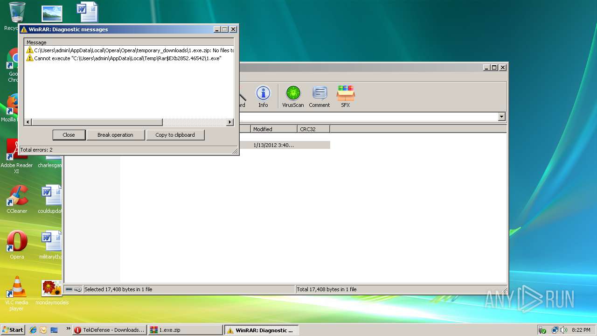The width and height of the screenshot is (597, 336).
Task: Open the Info toolbar icon in WinRAR
Action: 263,97
